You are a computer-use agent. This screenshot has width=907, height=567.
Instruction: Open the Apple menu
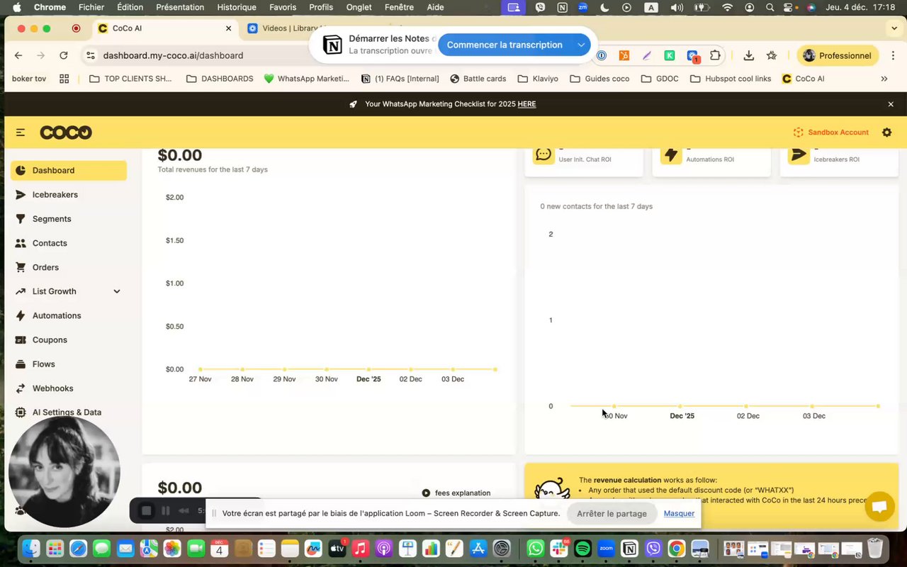point(16,7)
